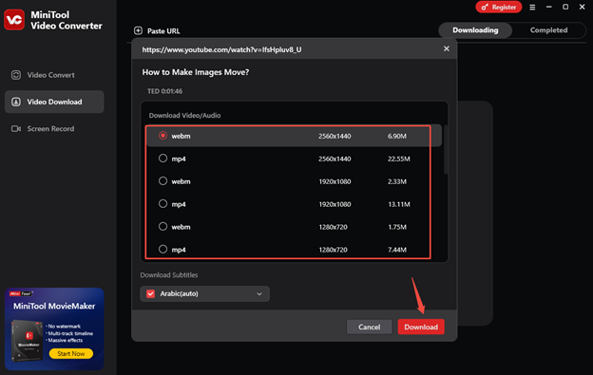Click the 22.55M file size text
Image resolution: width=593 pixels, height=375 pixels.
point(398,159)
